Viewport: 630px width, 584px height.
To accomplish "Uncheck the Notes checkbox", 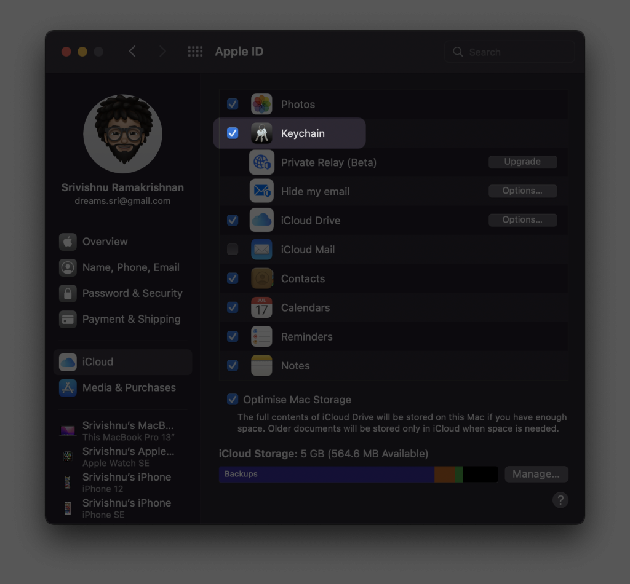I will (232, 365).
